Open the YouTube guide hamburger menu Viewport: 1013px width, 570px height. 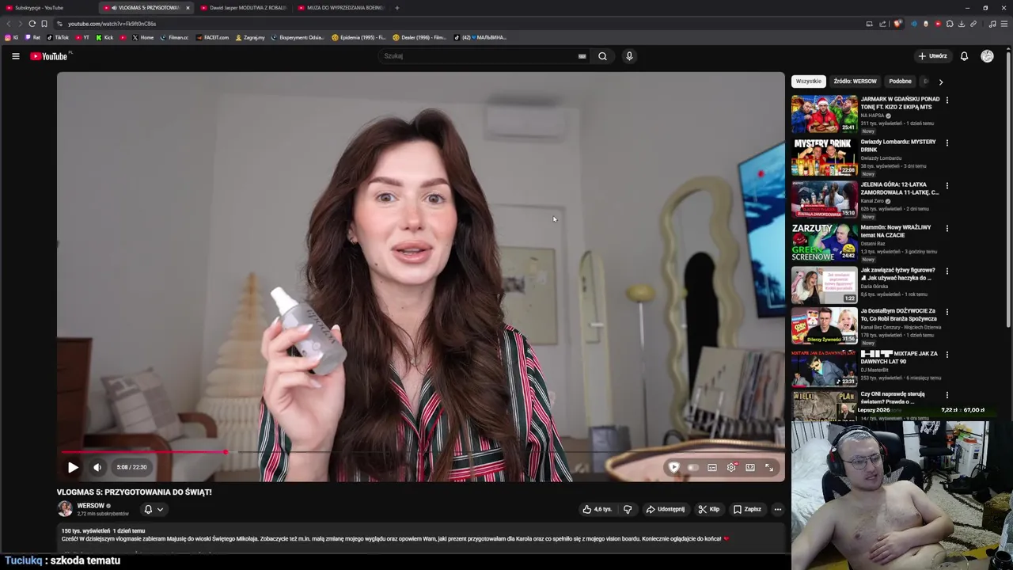tap(15, 56)
